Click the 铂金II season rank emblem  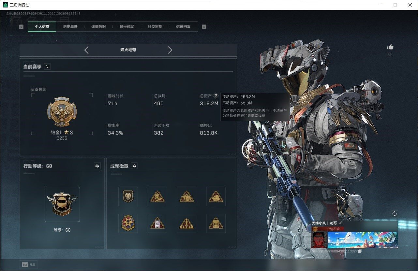pos(62,112)
